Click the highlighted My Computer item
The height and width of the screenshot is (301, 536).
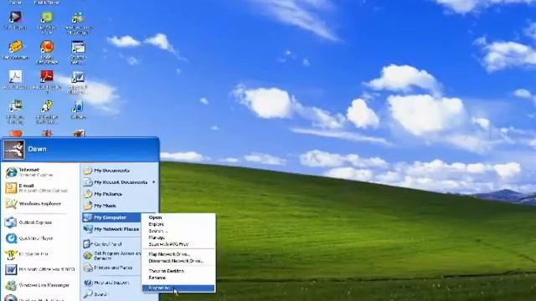click(x=111, y=217)
